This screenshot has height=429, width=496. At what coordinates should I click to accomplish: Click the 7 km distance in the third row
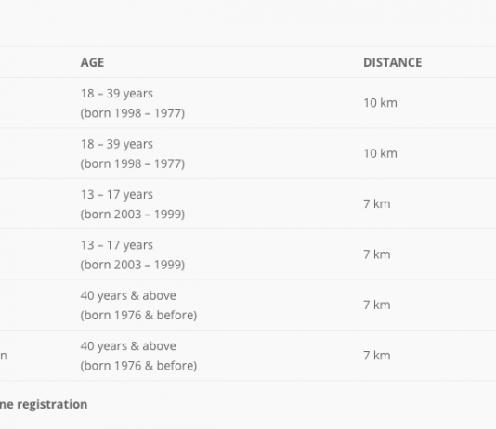coord(377,204)
